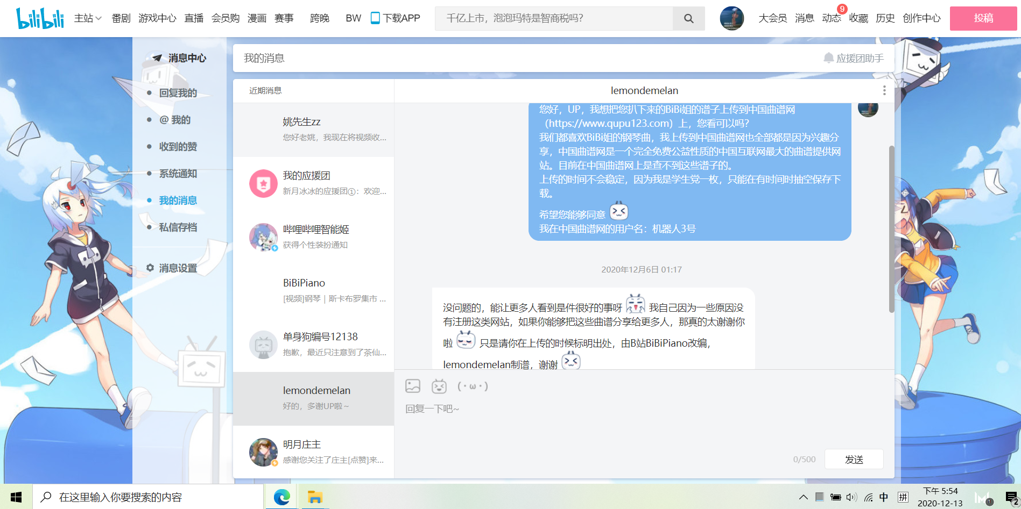Open File Explorer from the taskbar
This screenshot has width=1021, height=509.
tap(315, 497)
